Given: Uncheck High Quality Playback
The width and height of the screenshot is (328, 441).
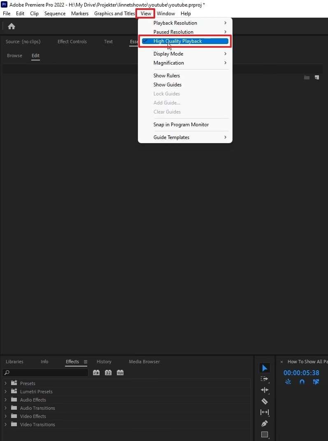Looking at the screenshot, I should click(x=185, y=41).
